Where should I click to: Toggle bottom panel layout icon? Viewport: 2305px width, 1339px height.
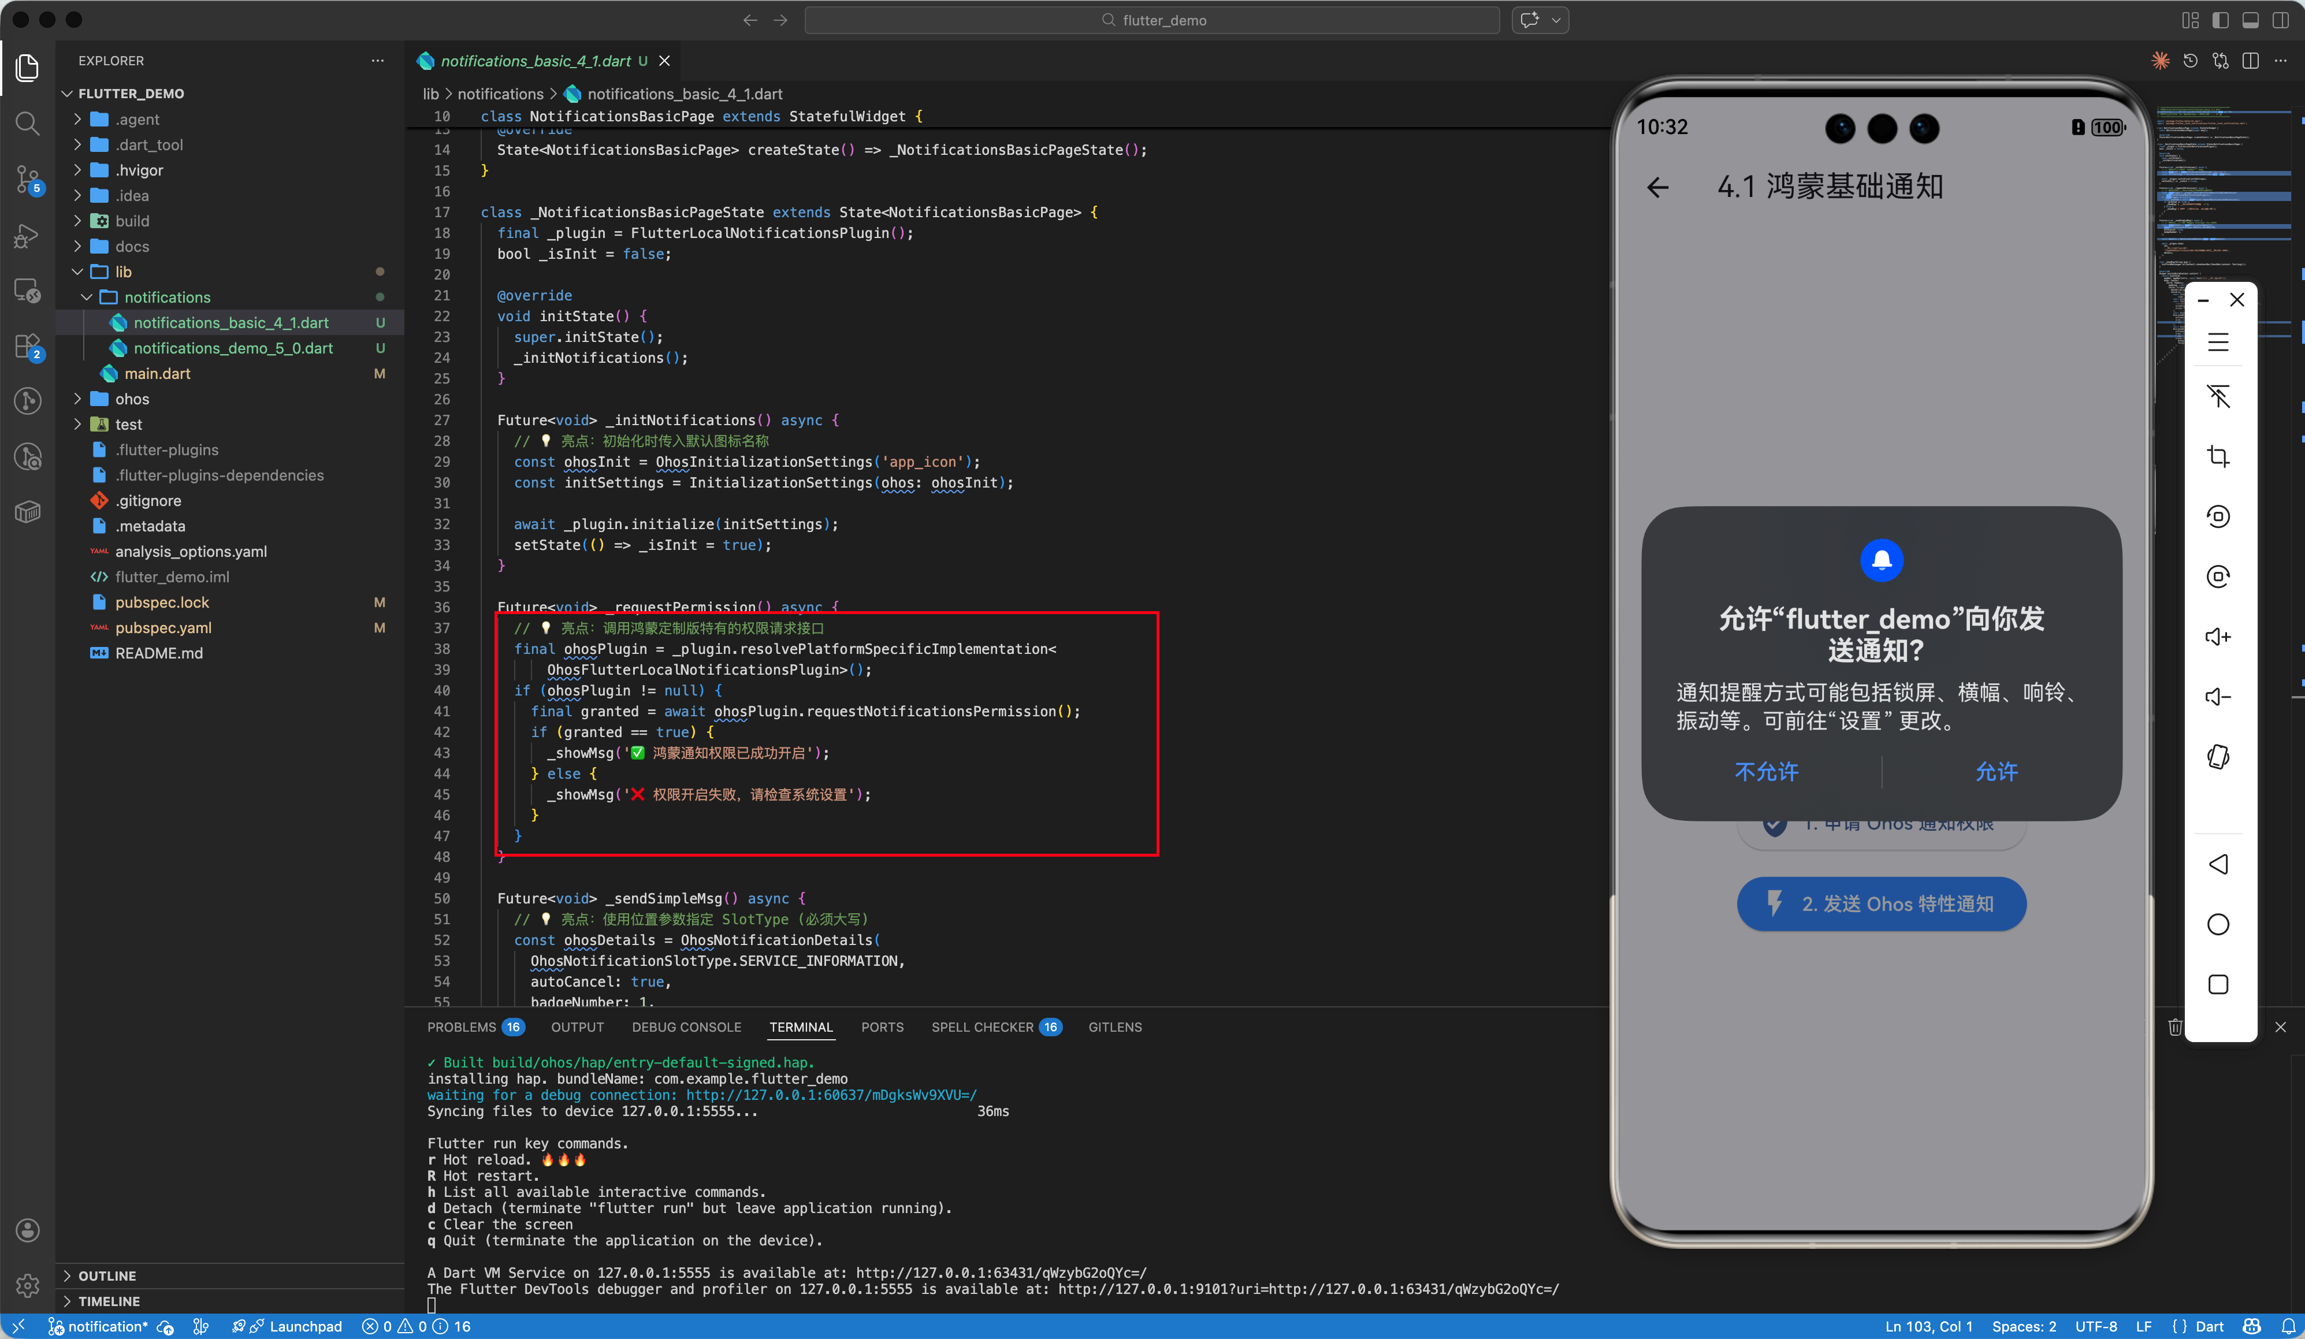tap(2250, 20)
